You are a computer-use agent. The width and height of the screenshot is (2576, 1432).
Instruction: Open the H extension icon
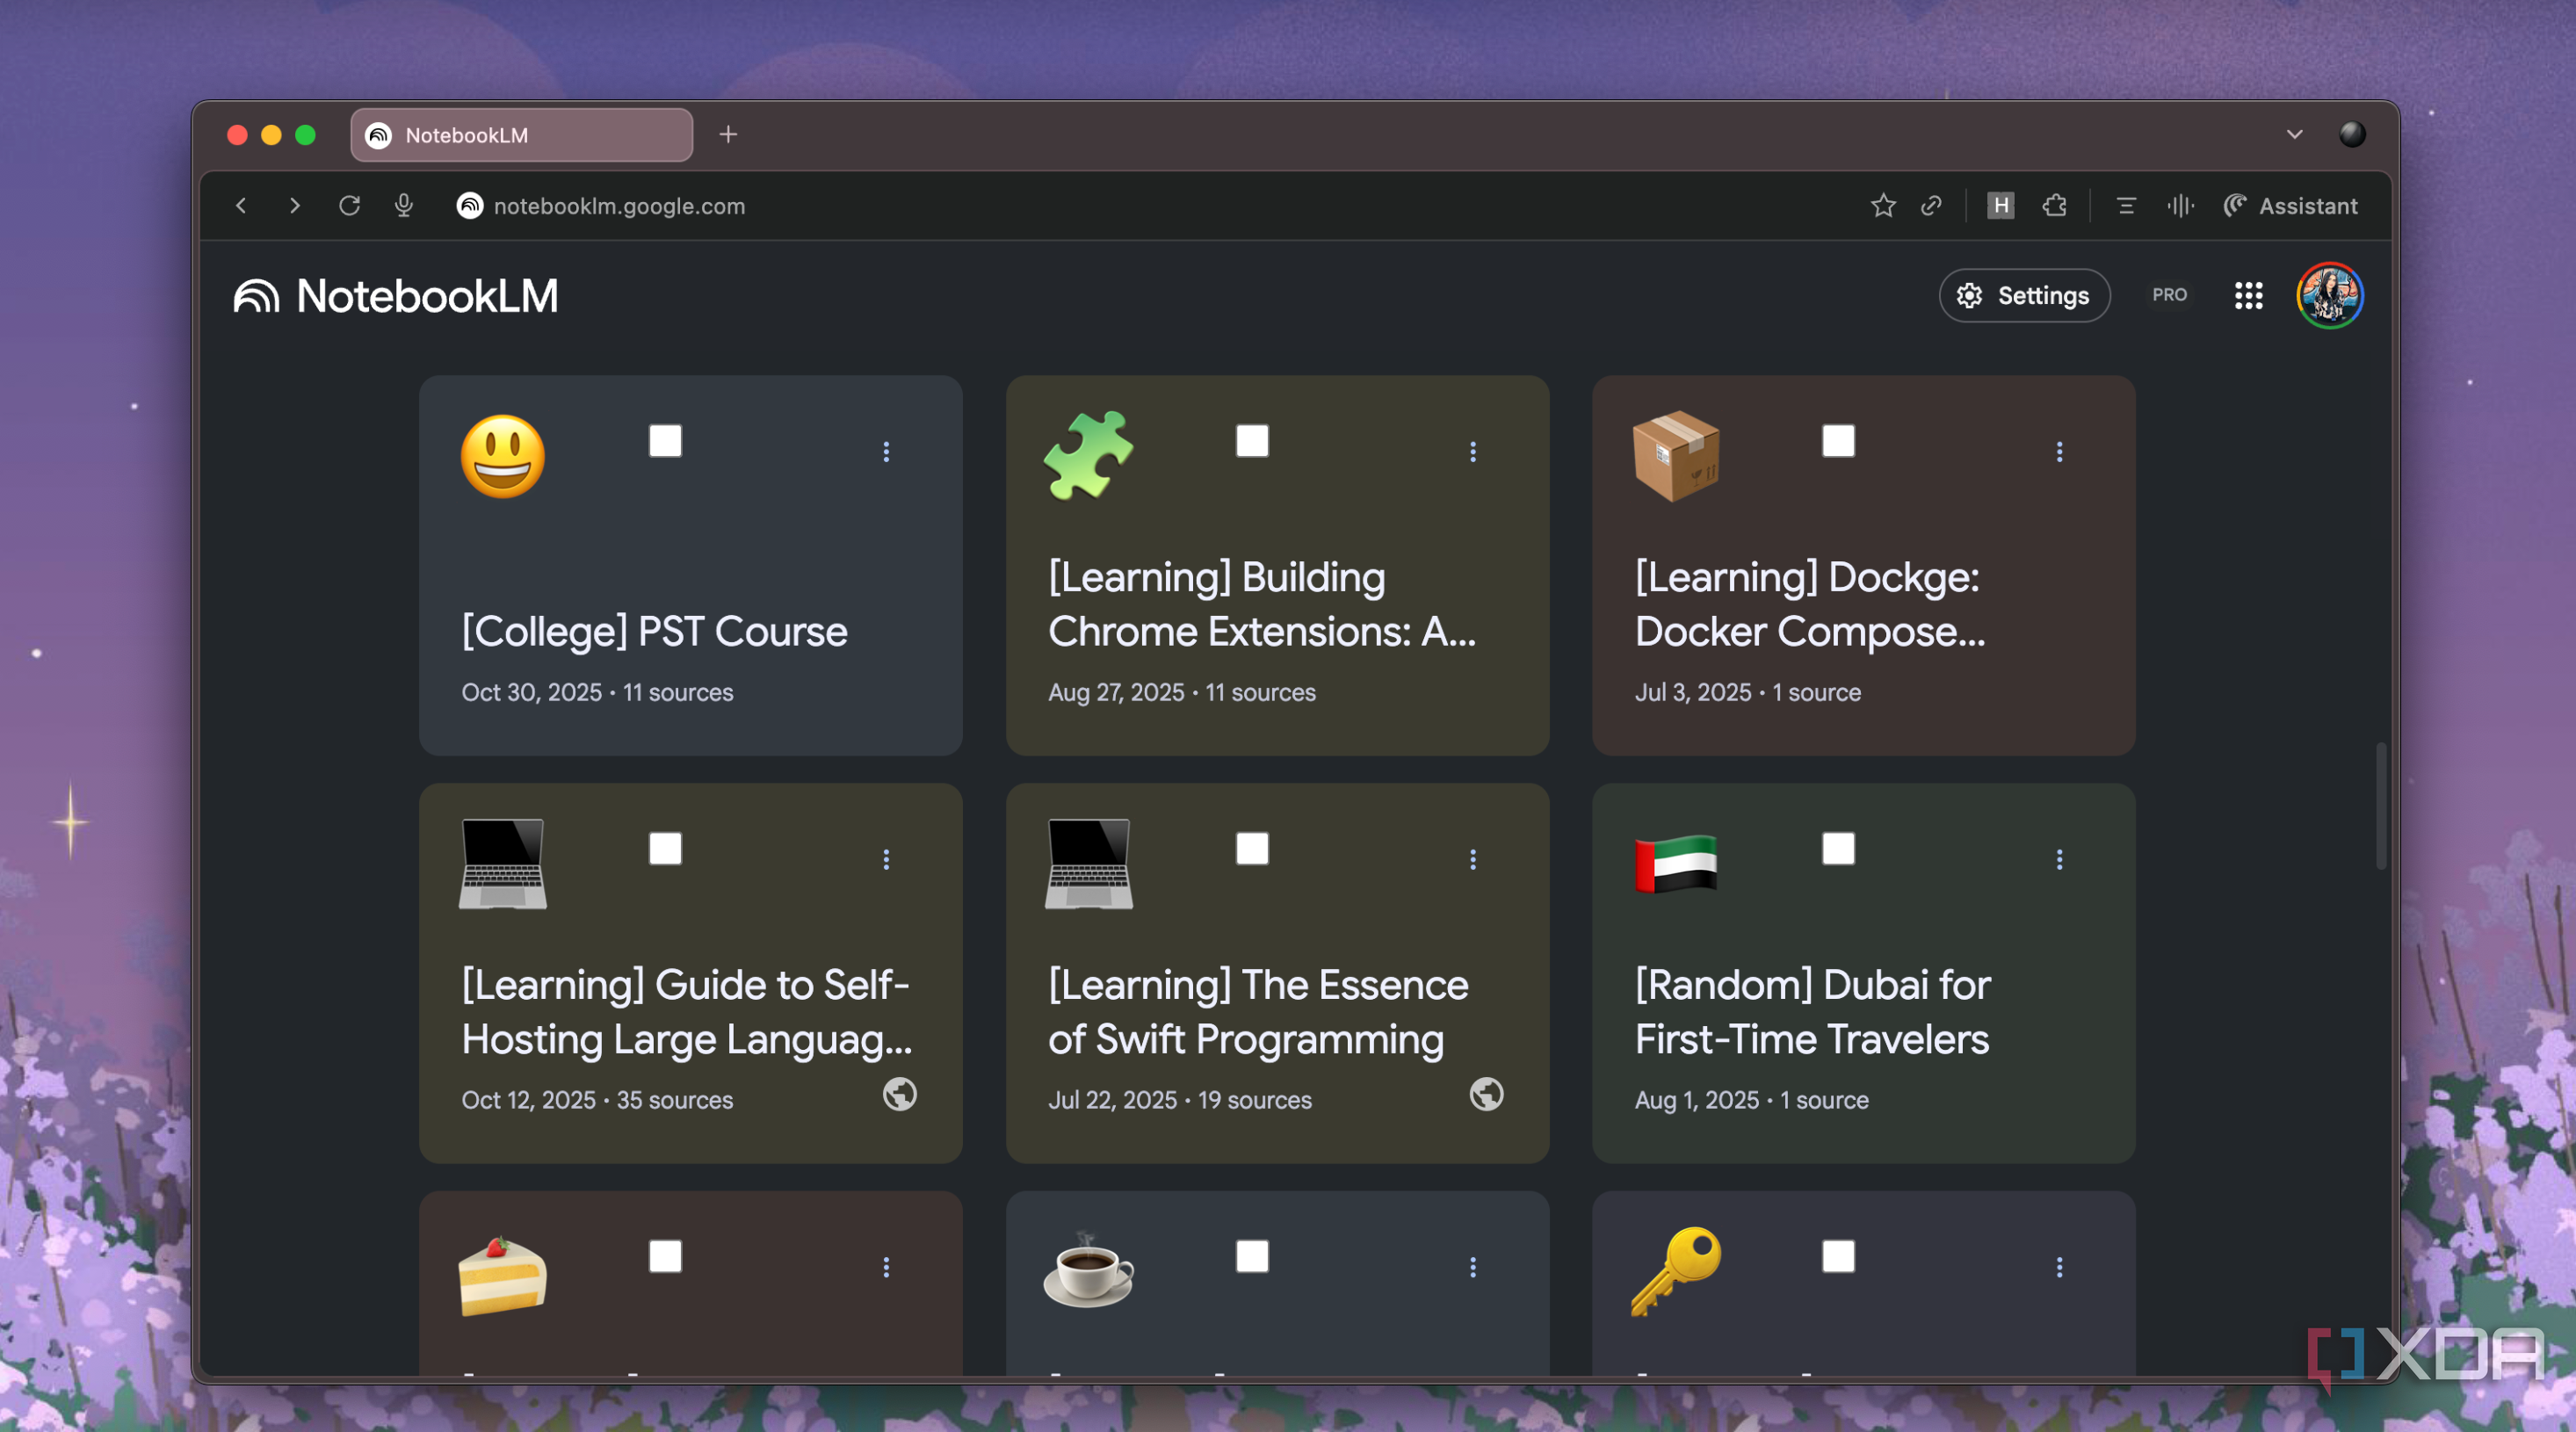tap(2000, 206)
